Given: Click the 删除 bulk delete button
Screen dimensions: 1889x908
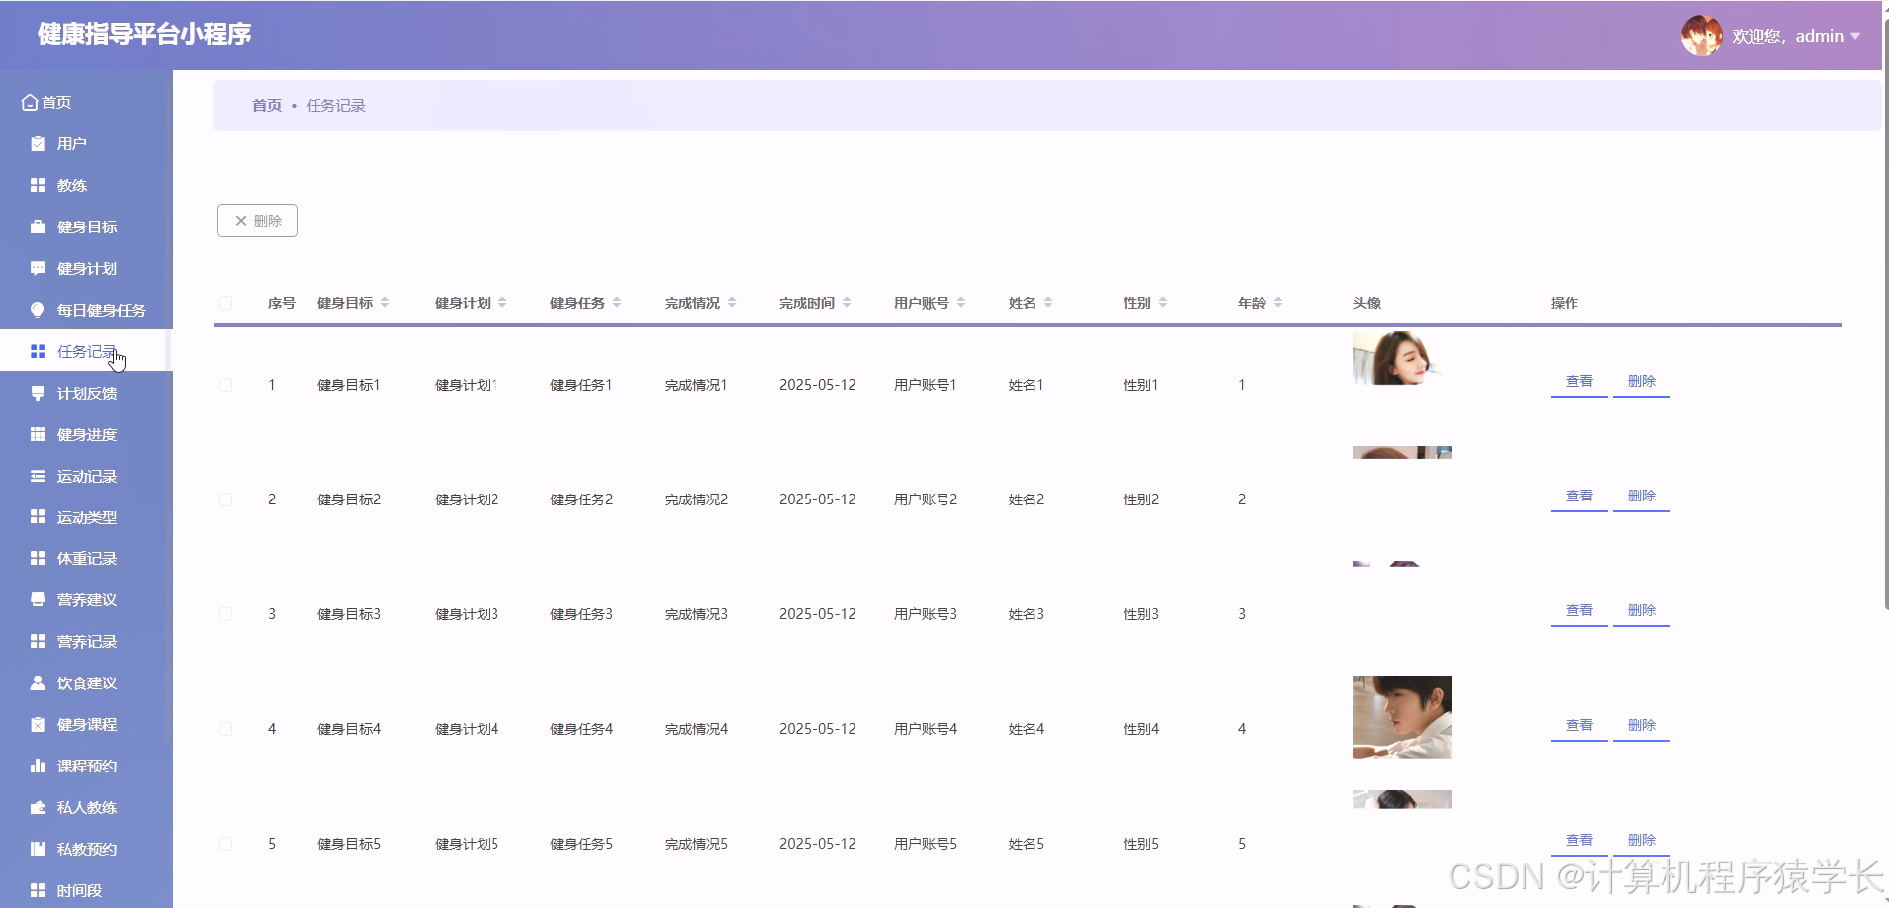Looking at the screenshot, I should (256, 220).
